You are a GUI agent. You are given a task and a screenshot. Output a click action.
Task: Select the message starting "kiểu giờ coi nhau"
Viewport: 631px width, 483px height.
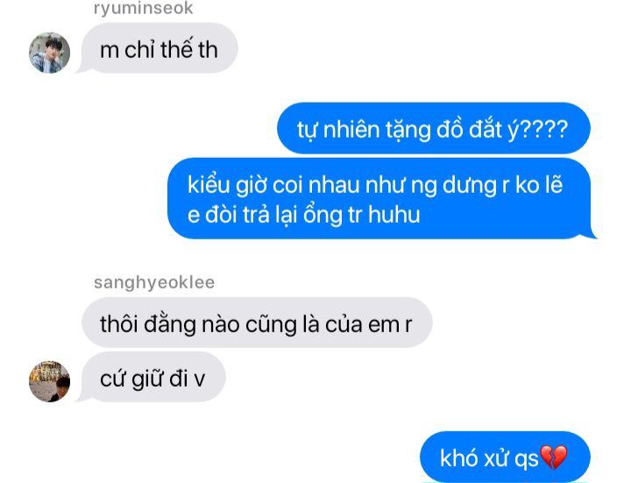[x=379, y=198]
